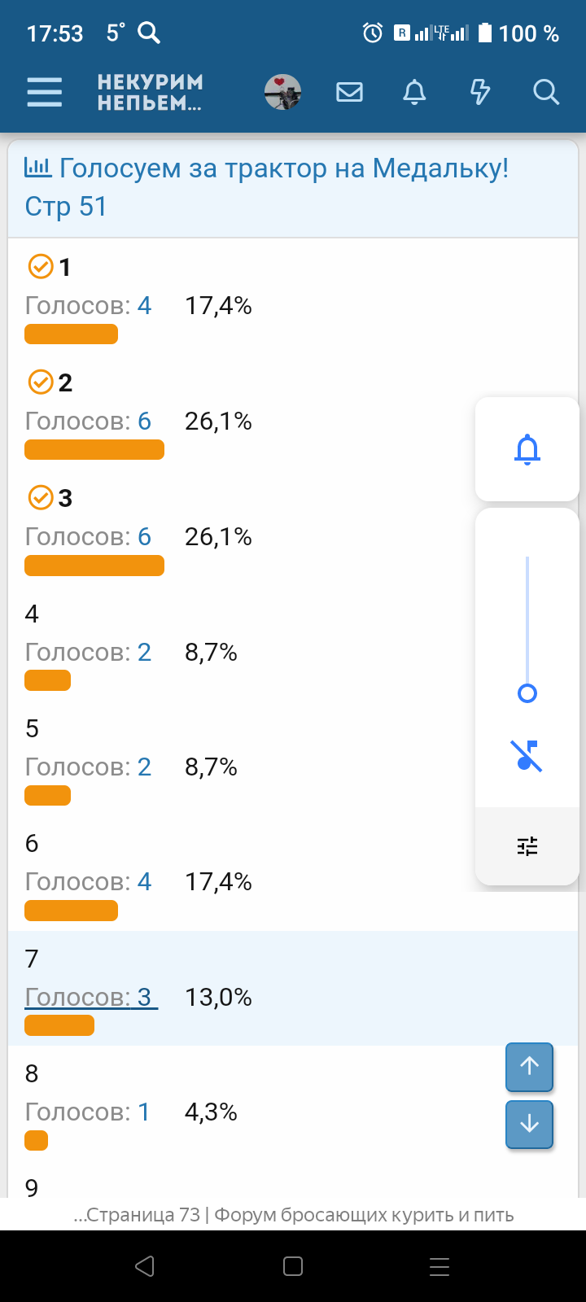586x1302 pixels.
Task: Open the user avatar profile
Action: pos(283,92)
